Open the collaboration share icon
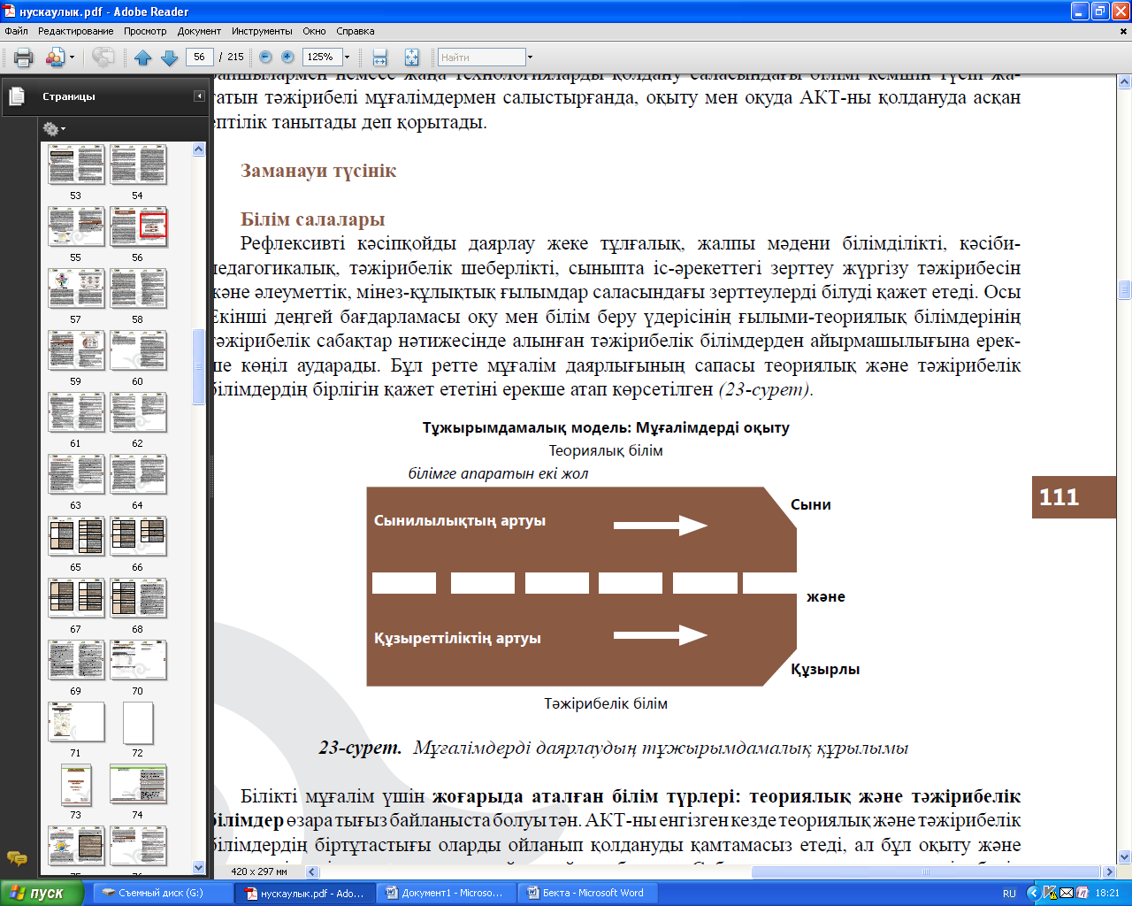This screenshot has height=906, width=1132. coord(54,58)
